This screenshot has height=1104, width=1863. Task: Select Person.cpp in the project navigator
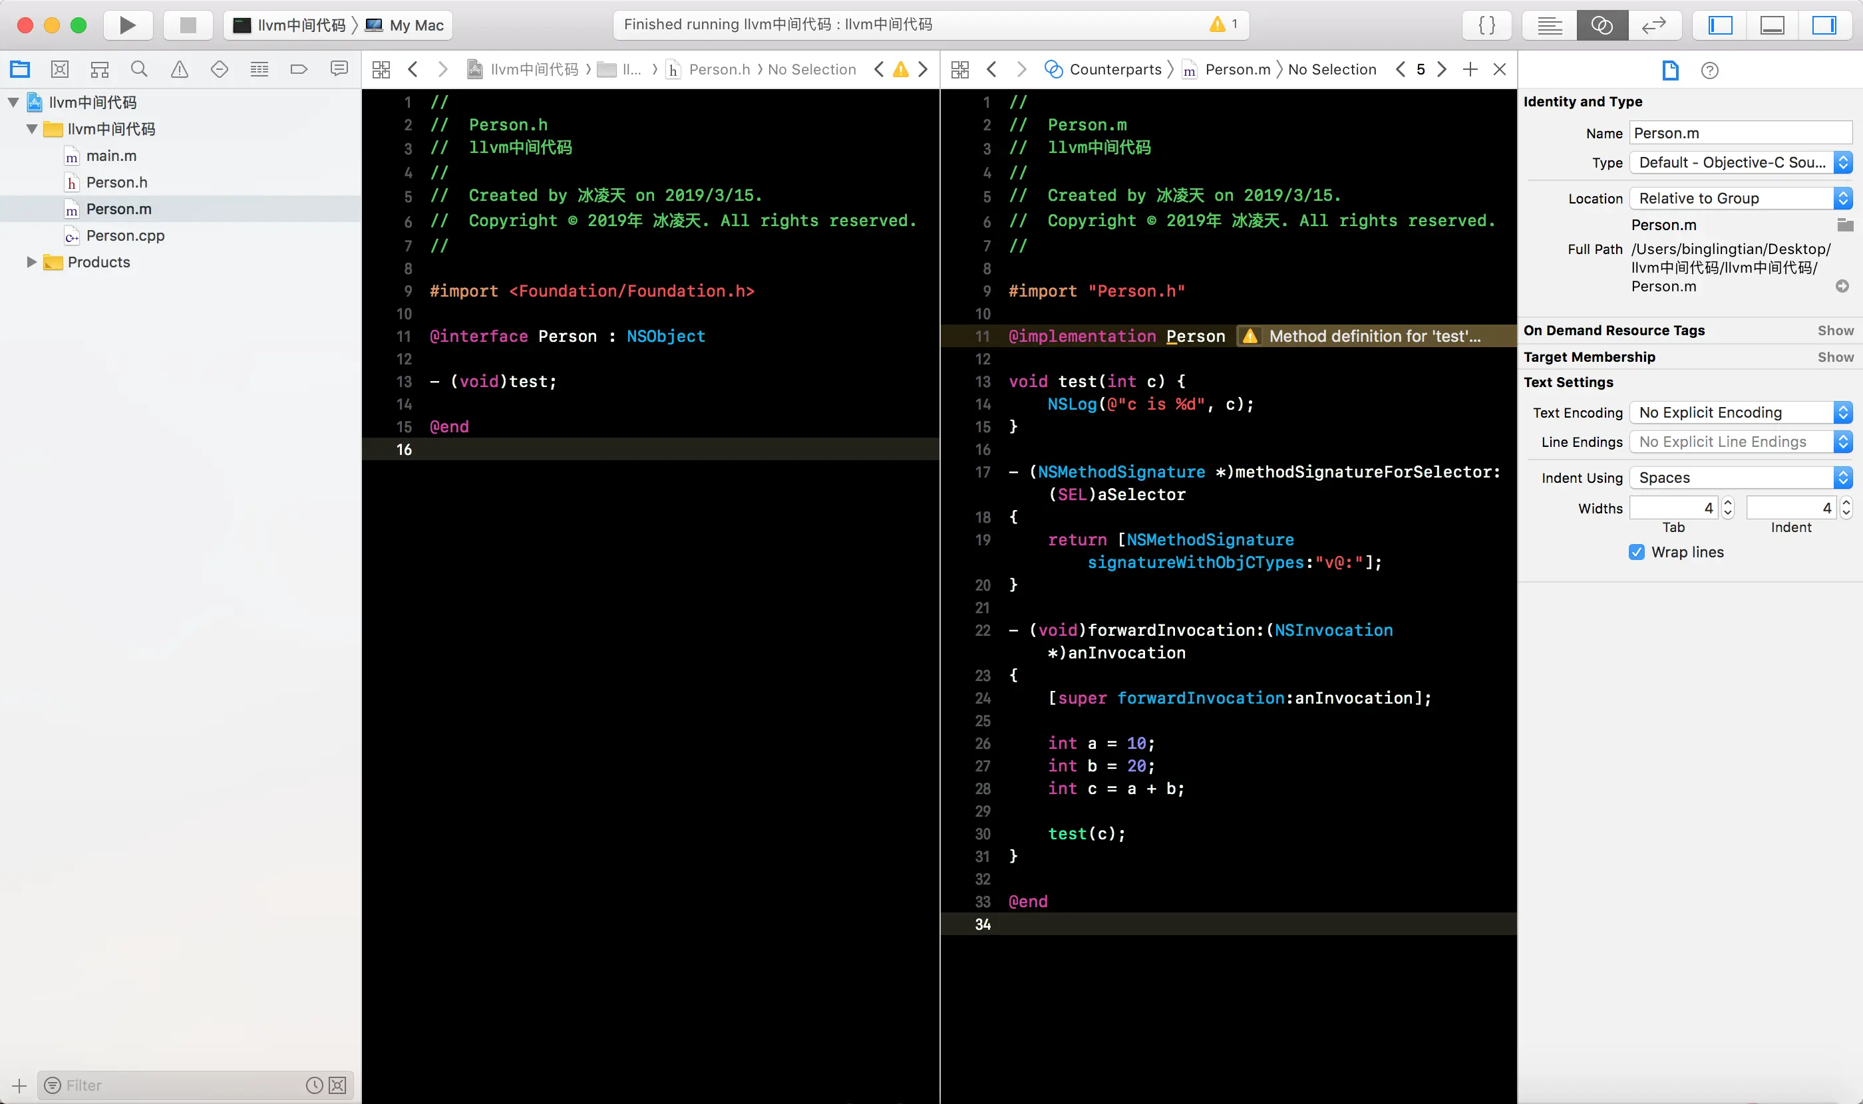125,236
